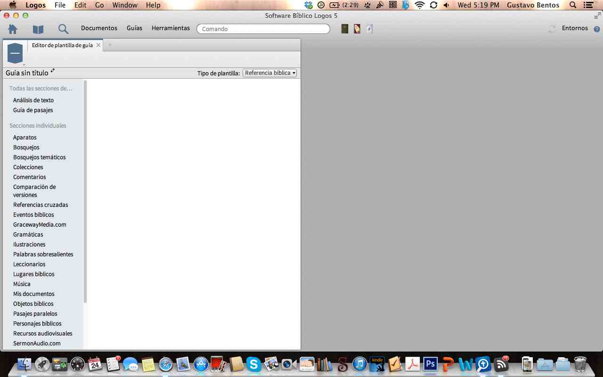Click the Wi-Fi status icon
The width and height of the screenshot is (603, 377).
click(x=419, y=5)
